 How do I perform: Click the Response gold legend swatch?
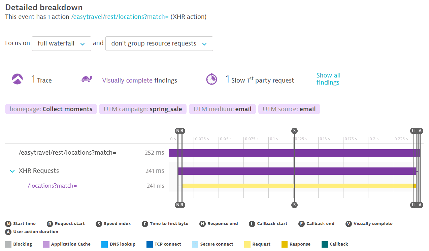tap(284, 244)
